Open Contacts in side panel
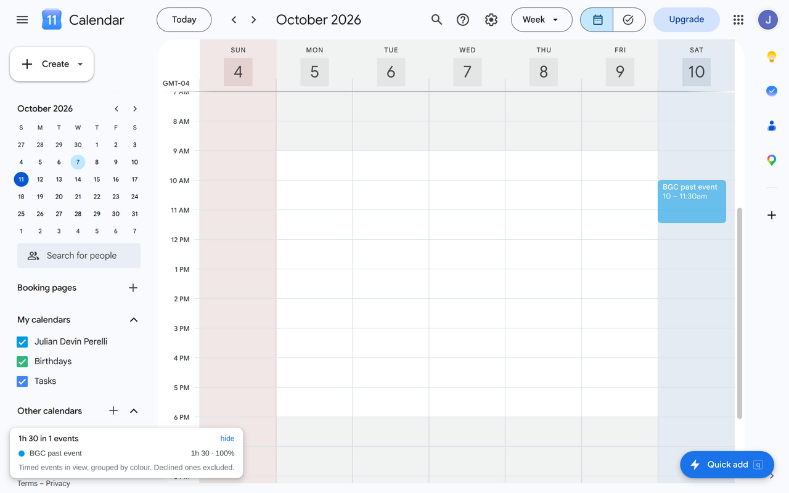Image resolution: width=789 pixels, height=493 pixels. tap(771, 126)
